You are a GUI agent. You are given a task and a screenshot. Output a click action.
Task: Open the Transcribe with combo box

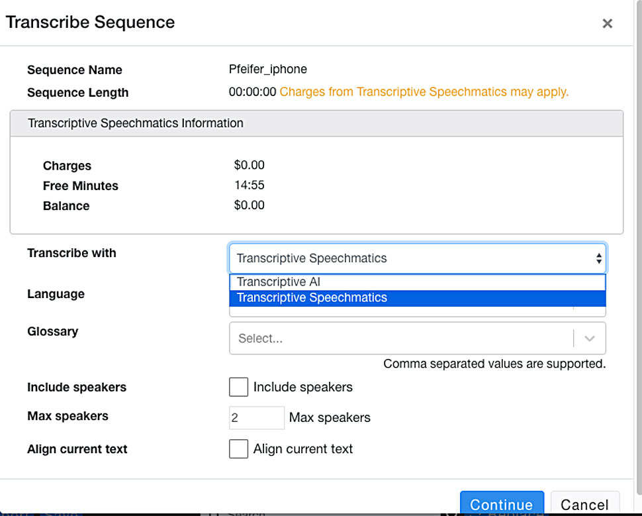coord(418,258)
